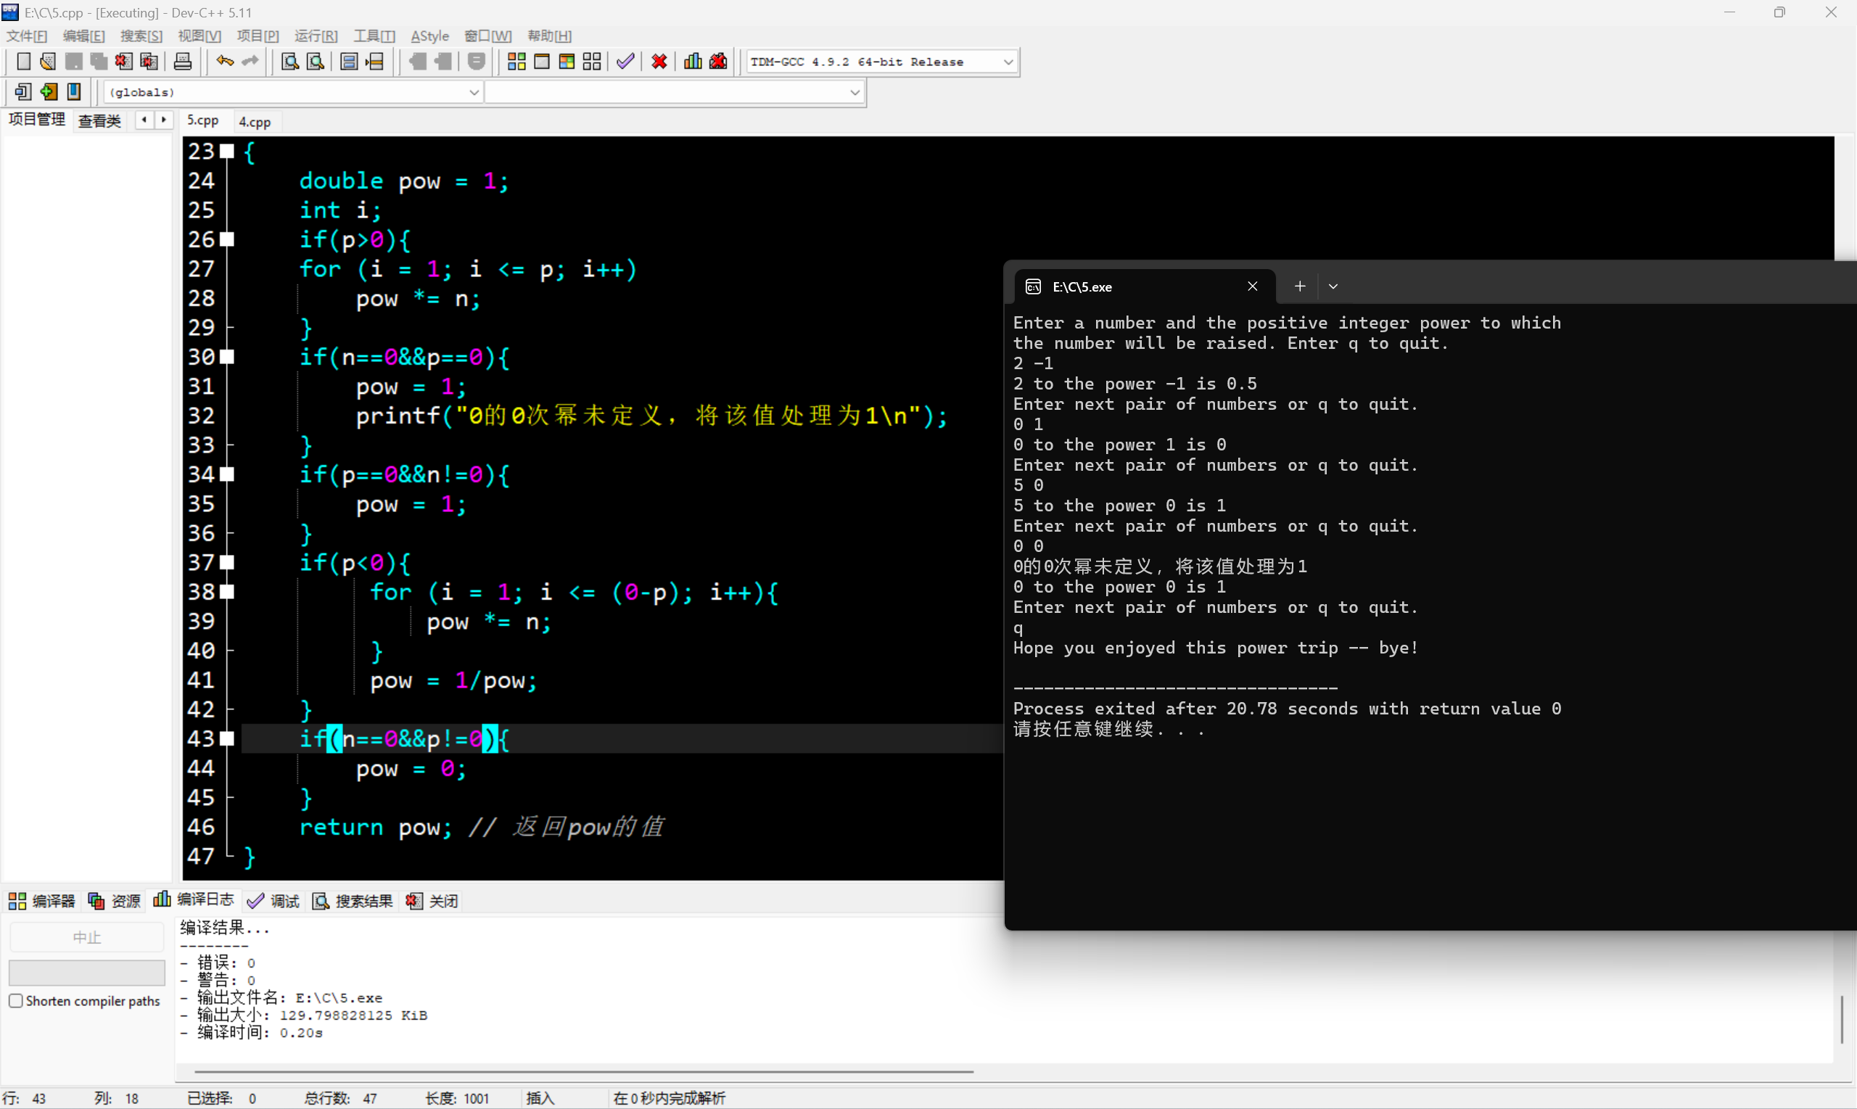Image resolution: width=1857 pixels, height=1109 pixels.
Task: Click the Add Bookmark green plus icon
Action: coord(49,92)
